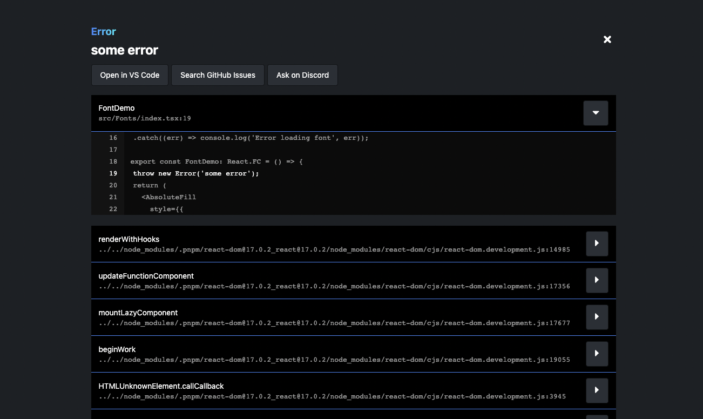Viewport: 703px width, 419px height.
Task: Collapse the FontDemo stack frame arrow
Action: (596, 113)
